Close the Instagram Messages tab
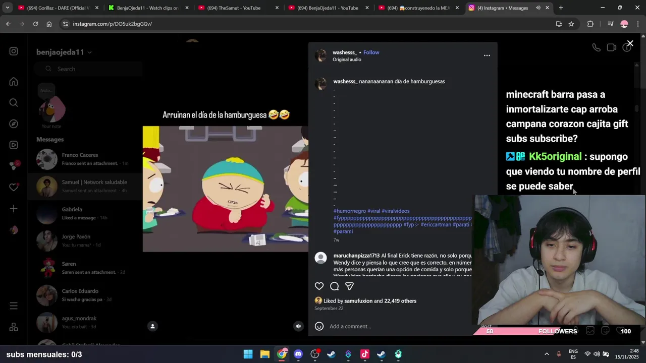 [547, 8]
